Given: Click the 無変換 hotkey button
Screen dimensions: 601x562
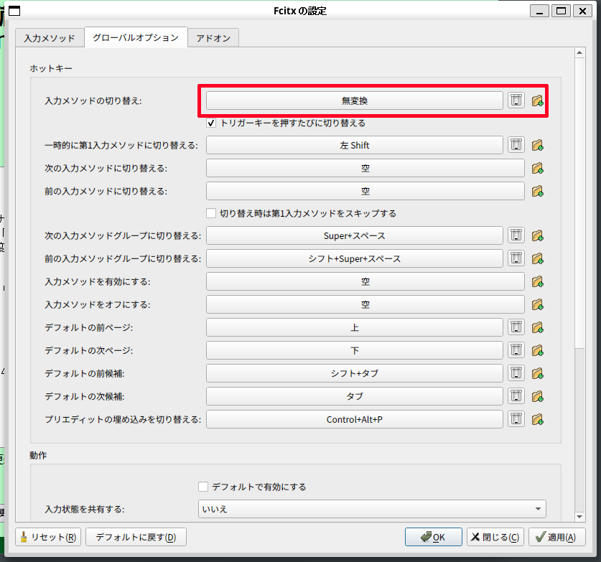Looking at the screenshot, I should 355,100.
